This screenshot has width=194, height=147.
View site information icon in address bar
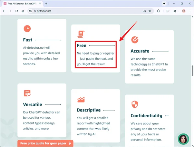[30, 11]
